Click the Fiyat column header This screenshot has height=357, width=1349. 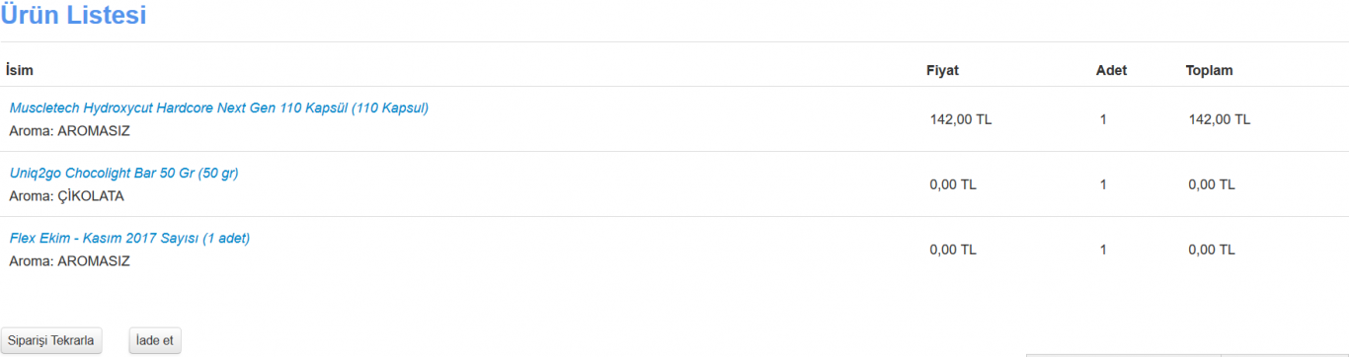(942, 70)
